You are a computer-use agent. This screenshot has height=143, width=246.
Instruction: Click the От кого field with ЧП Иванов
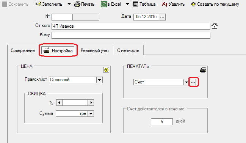click(131, 26)
